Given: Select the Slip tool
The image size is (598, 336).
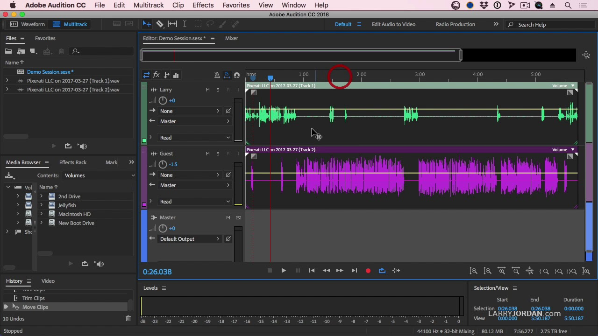Looking at the screenshot, I should [x=172, y=24].
